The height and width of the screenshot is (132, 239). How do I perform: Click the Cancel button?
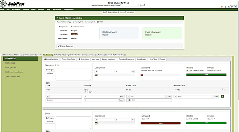coord(122,12)
